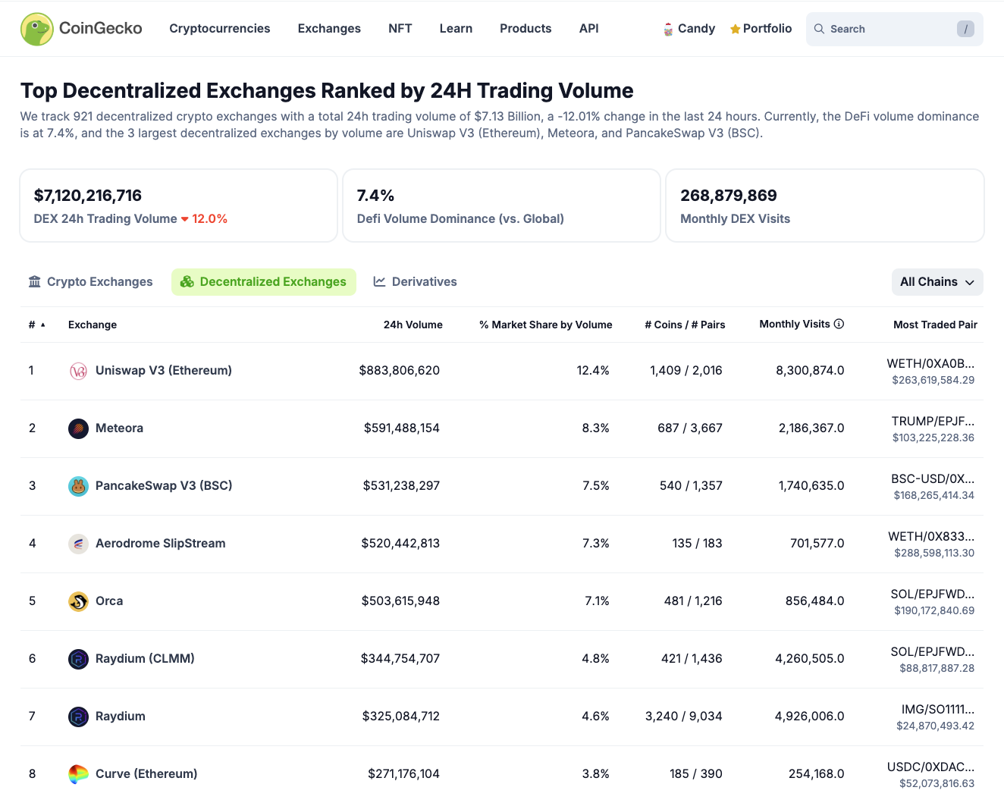This screenshot has width=1004, height=803.
Task: Focus the Search input field
Action: click(x=895, y=29)
